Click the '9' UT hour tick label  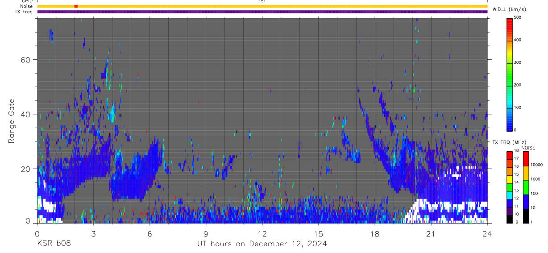pyautogui.click(x=206, y=233)
